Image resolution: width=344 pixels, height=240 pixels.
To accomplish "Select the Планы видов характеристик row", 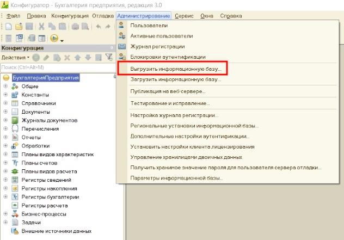I will tap(58, 154).
